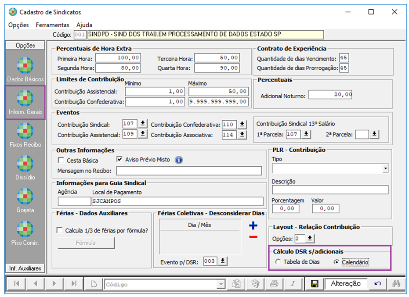Viewport: 409px width, 297px height.
Task: Open the Opções menu
Action: 18,25
